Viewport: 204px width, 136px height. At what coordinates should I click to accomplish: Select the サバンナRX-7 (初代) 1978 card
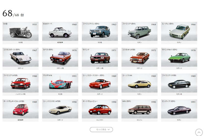pyautogui.click(x=179, y=59)
